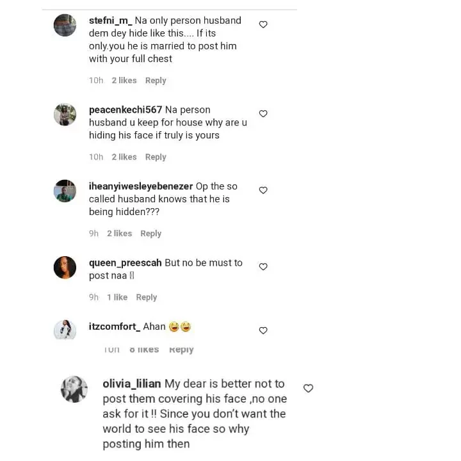Open queen_preescah's profile picture

click(x=65, y=267)
